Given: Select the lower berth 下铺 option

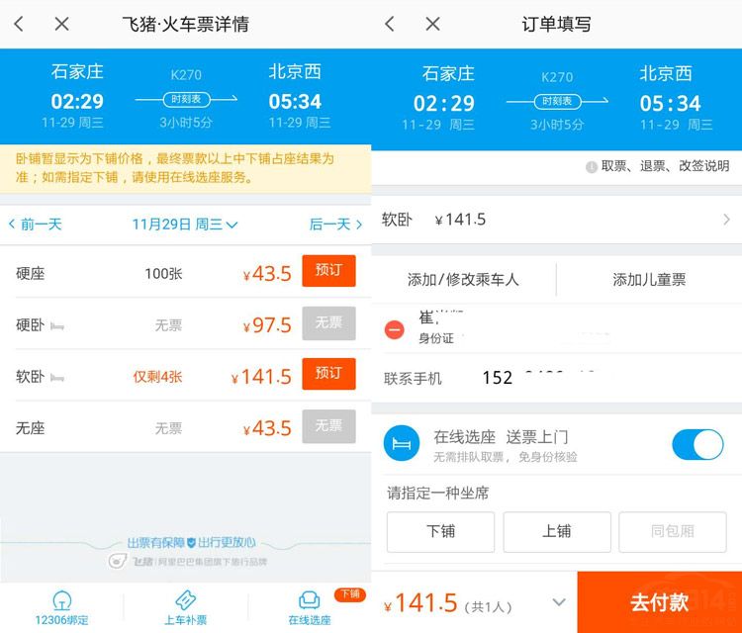Looking at the screenshot, I should coord(440,531).
